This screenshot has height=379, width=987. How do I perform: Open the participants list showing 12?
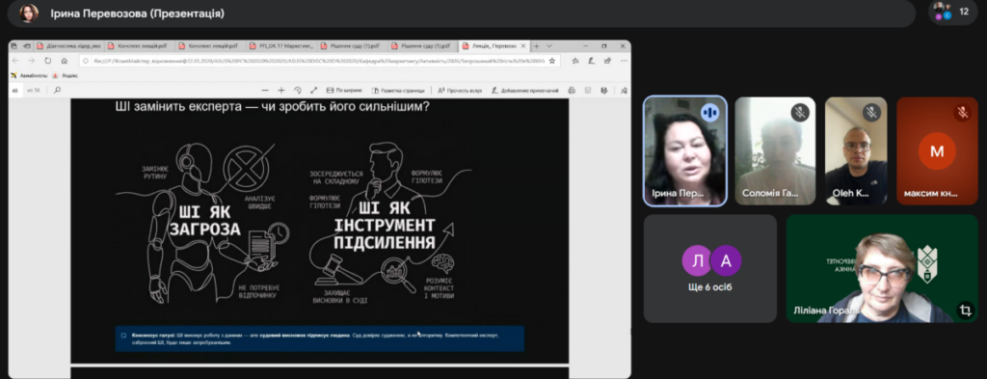coord(952,12)
